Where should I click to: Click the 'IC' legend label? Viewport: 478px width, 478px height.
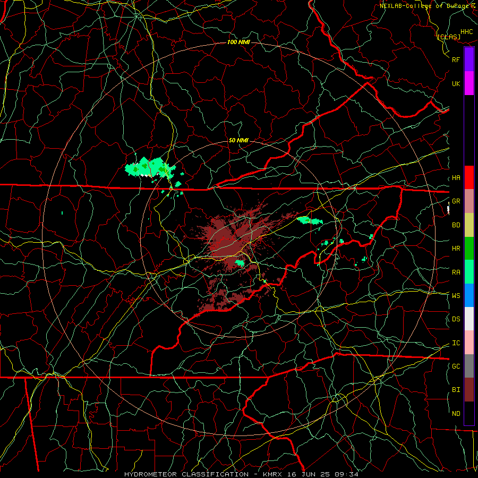(x=456, y=343)
